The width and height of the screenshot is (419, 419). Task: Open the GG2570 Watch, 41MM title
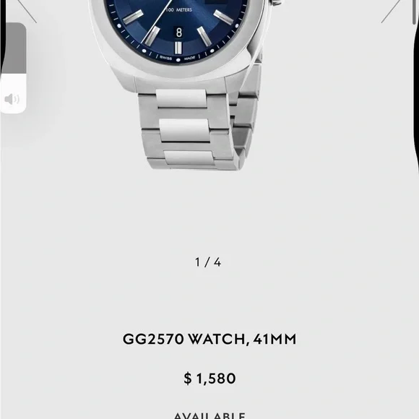coord(209,339)
